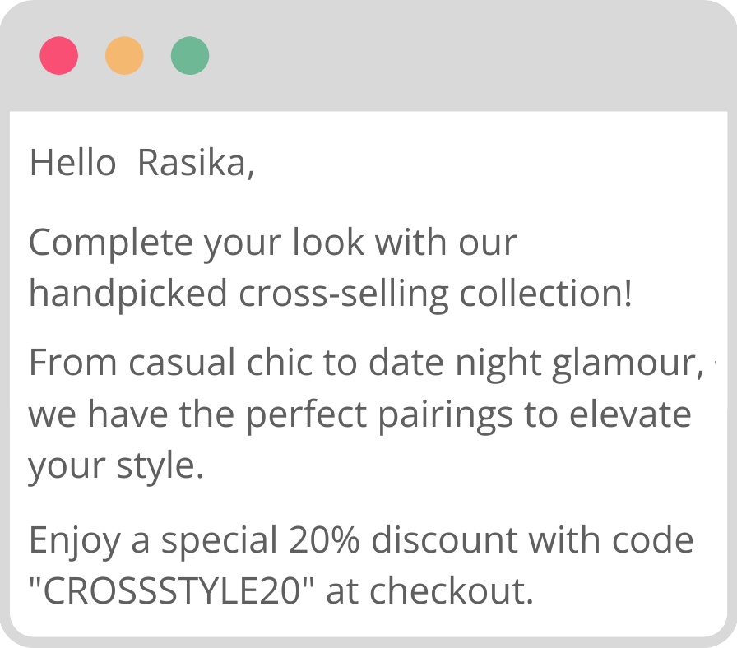Click the red close dot
The height and width of the screenshot is (648, 737).
58,55
